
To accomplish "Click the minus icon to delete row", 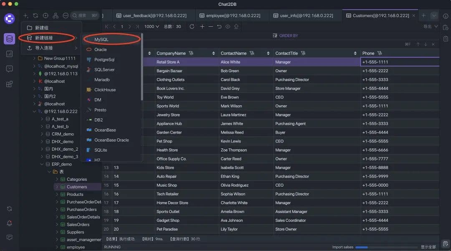I will (x=210, y=27).
